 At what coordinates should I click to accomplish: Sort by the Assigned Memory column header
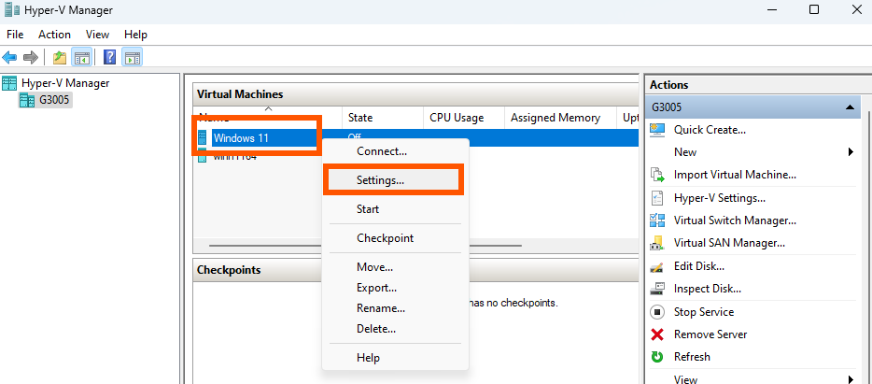(560, 118)
